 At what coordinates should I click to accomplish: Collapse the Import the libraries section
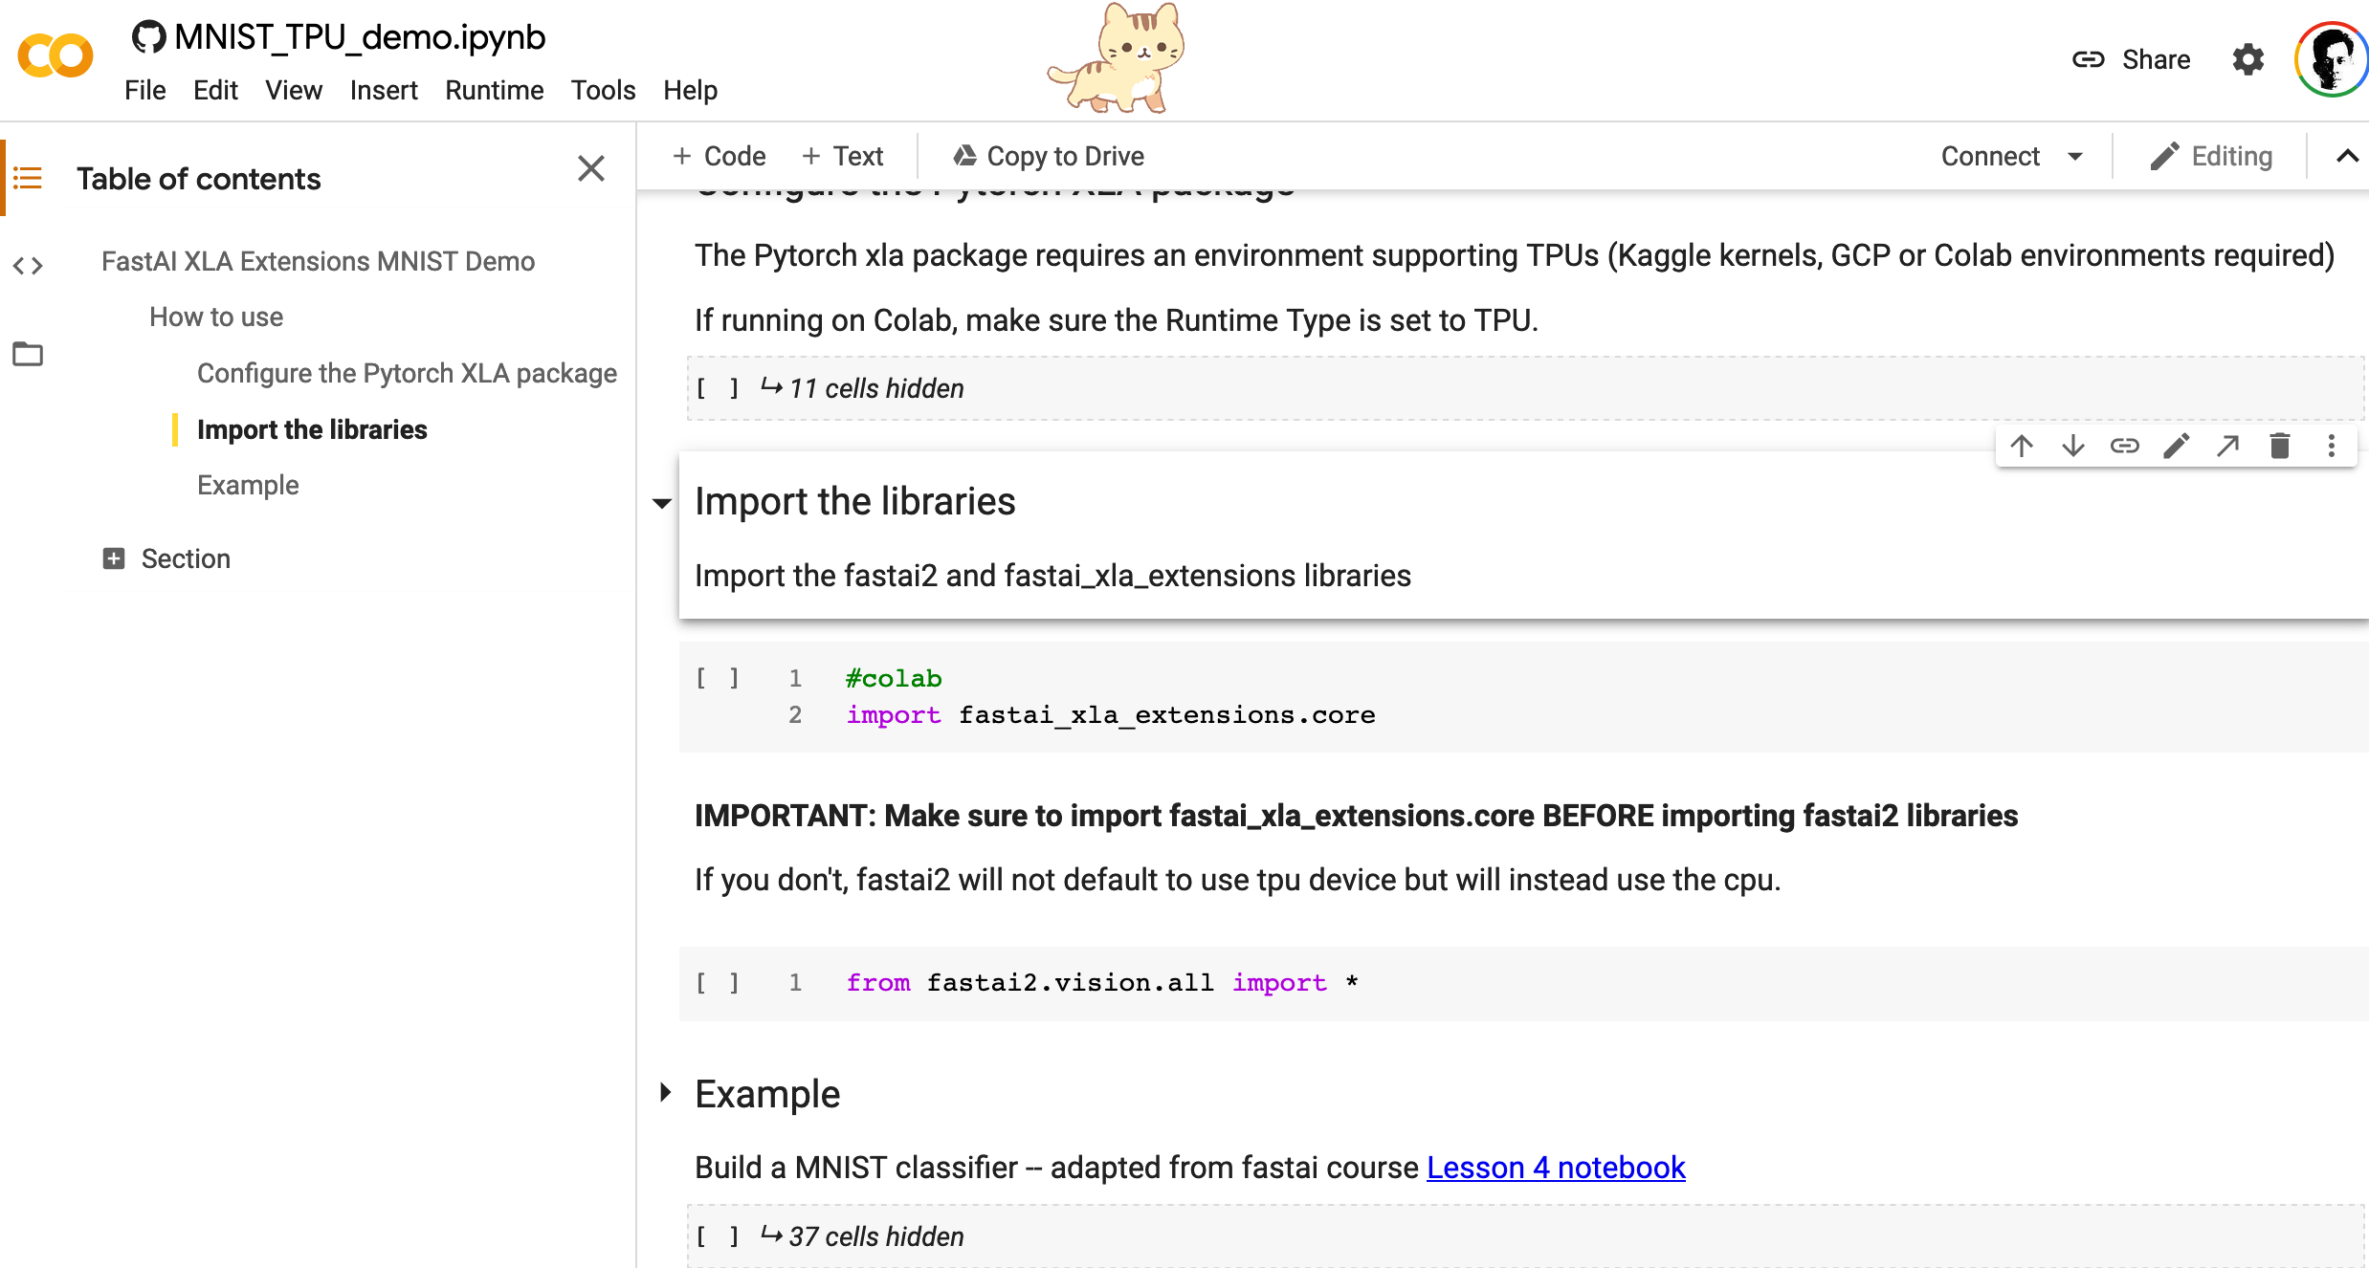[x=662, y=503]
